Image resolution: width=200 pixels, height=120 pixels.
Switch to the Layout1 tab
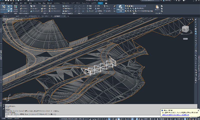(x=10, y=119)
